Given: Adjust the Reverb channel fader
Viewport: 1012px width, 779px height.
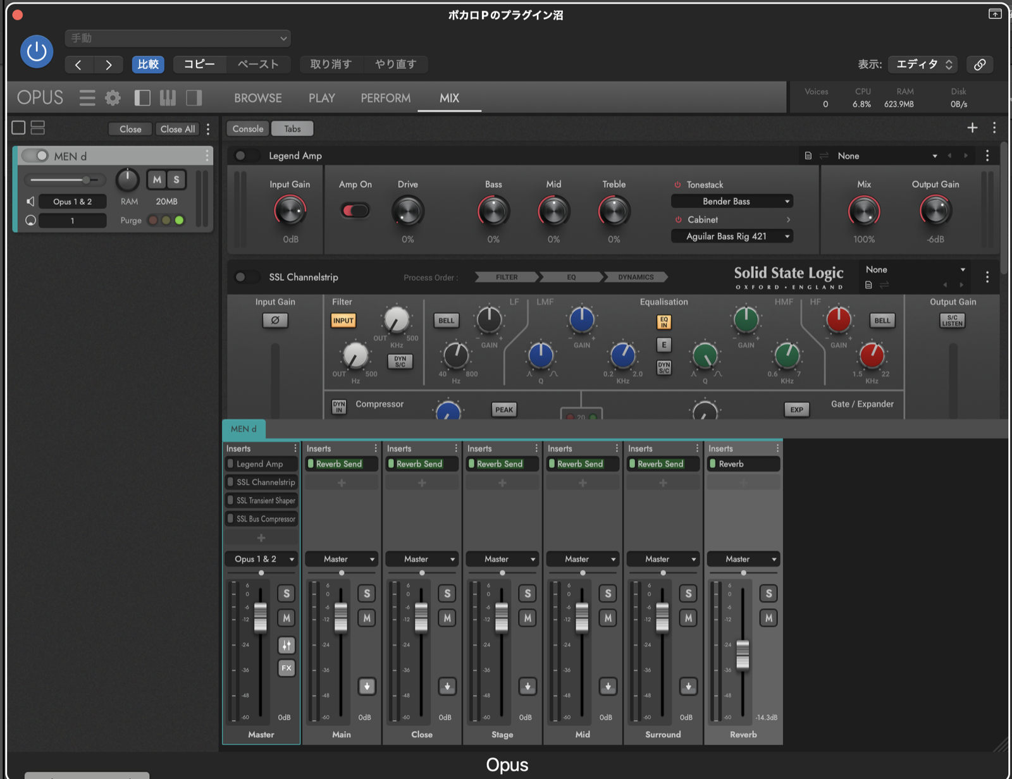Looking at the screenshot, I should (x=743, y=654).
